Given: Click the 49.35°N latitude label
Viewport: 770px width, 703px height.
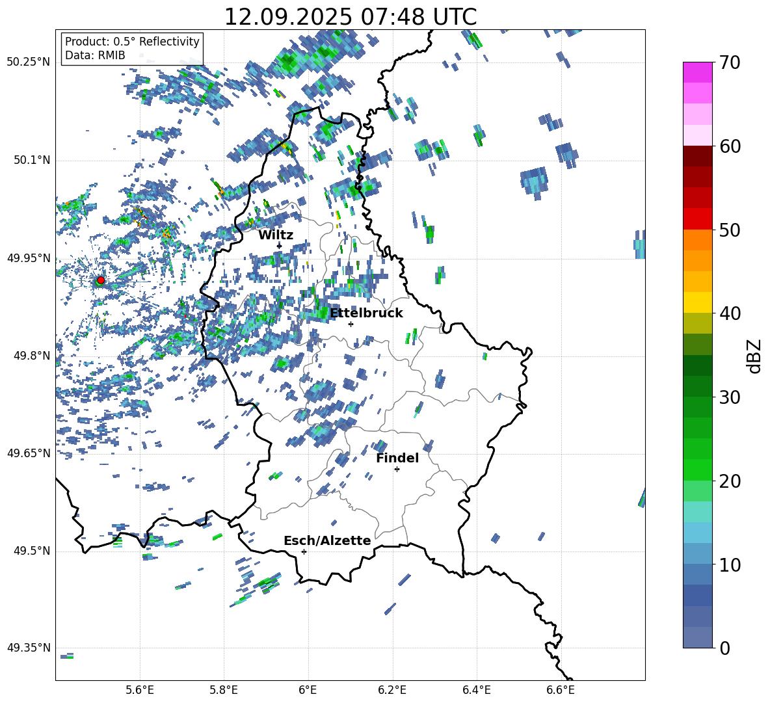Looking at the screenshot, I should click(x=29, y=648).
